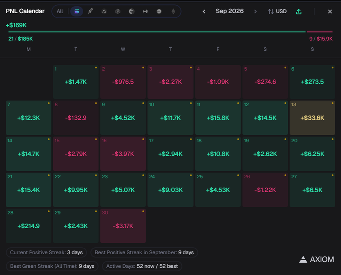Screen dimensions: 341x275
Task: Open day 25 showing +$4.53K
Action: coord(218,190)
